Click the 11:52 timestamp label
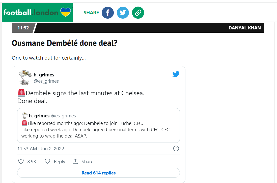Image resolution: width=277 pixels, height=183 pixels. pyautogui.click(x=23, y=28)
